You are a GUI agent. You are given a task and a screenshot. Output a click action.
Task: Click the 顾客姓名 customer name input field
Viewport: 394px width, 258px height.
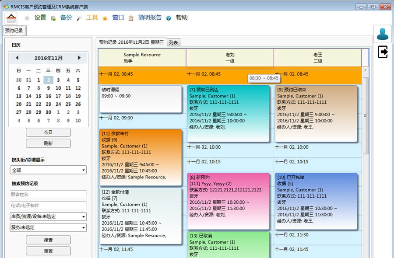[48, 194]
